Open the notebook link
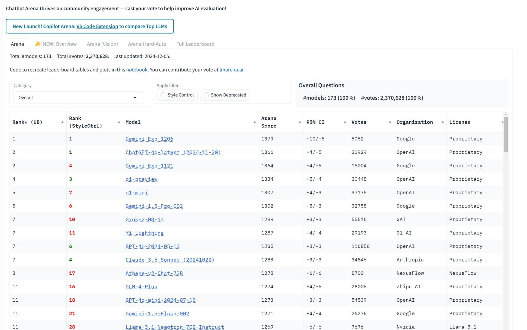 click(137, 70)
